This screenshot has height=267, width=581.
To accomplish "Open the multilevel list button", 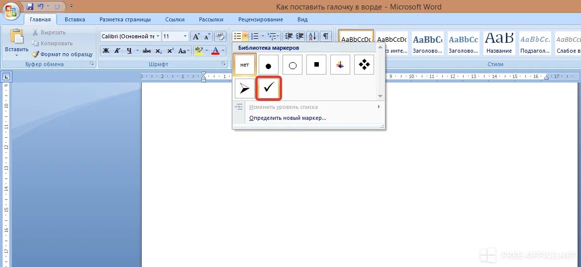I will [x=273, y=36].
